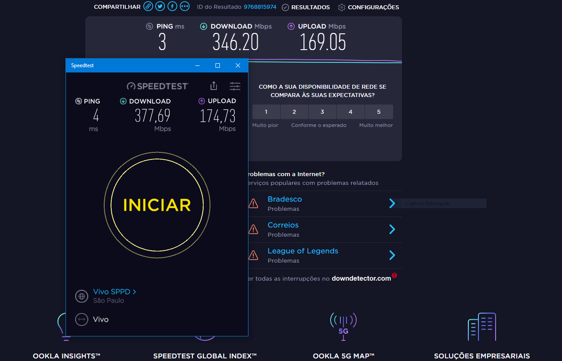
Task: Click the gear icon beside CONFIGURAÇÕES
Action: click(342, 7)
